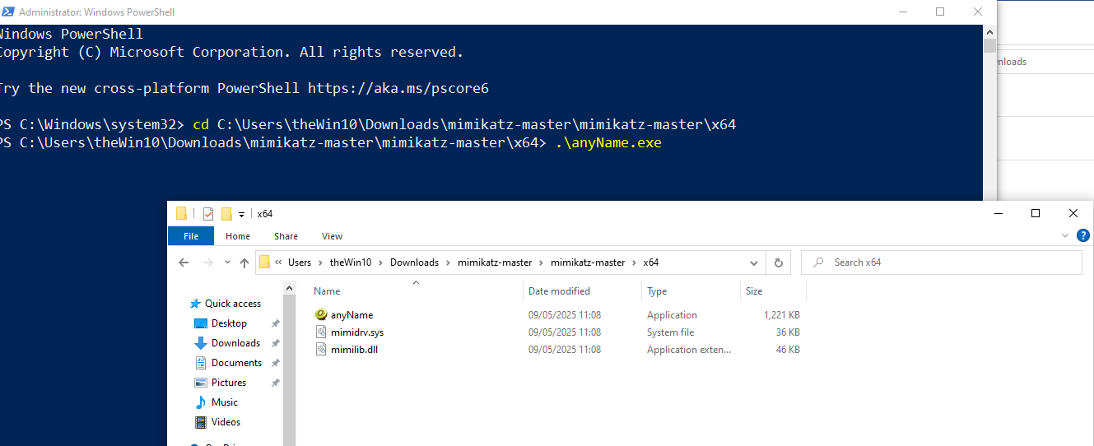Image resolution: width=1094 pixels, height=446 pixels.
Task: Click the Videos film icon in sidebar
Action: (x=200, y=422)
